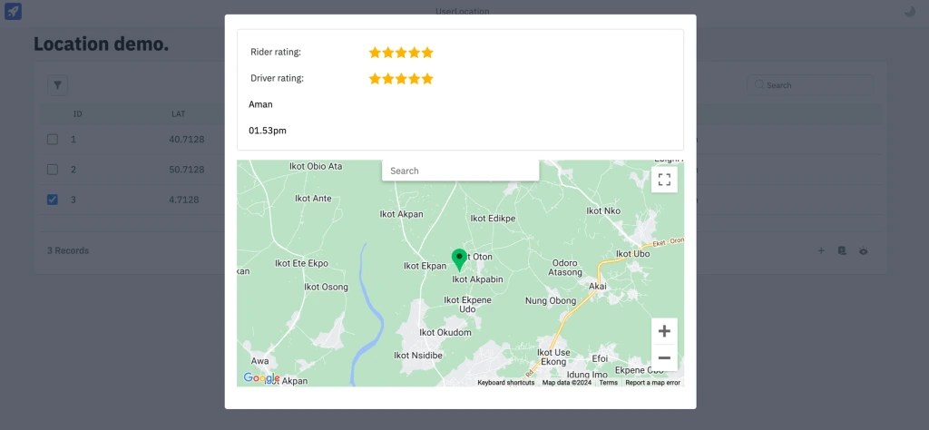Click the eye view icon
This screenshot has height=430, width=929.
coord(864,251)
